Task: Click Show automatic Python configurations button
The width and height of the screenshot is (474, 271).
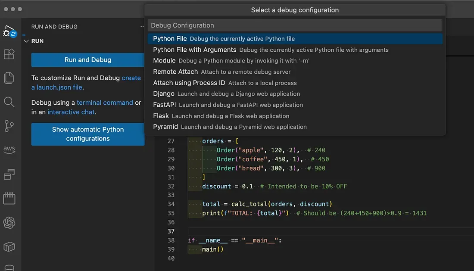Action: (87, 134)
